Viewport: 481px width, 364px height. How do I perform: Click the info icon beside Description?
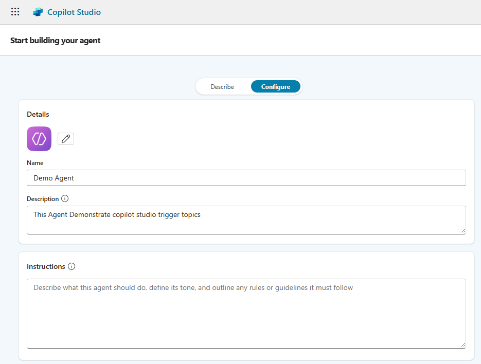coord(65,199)
